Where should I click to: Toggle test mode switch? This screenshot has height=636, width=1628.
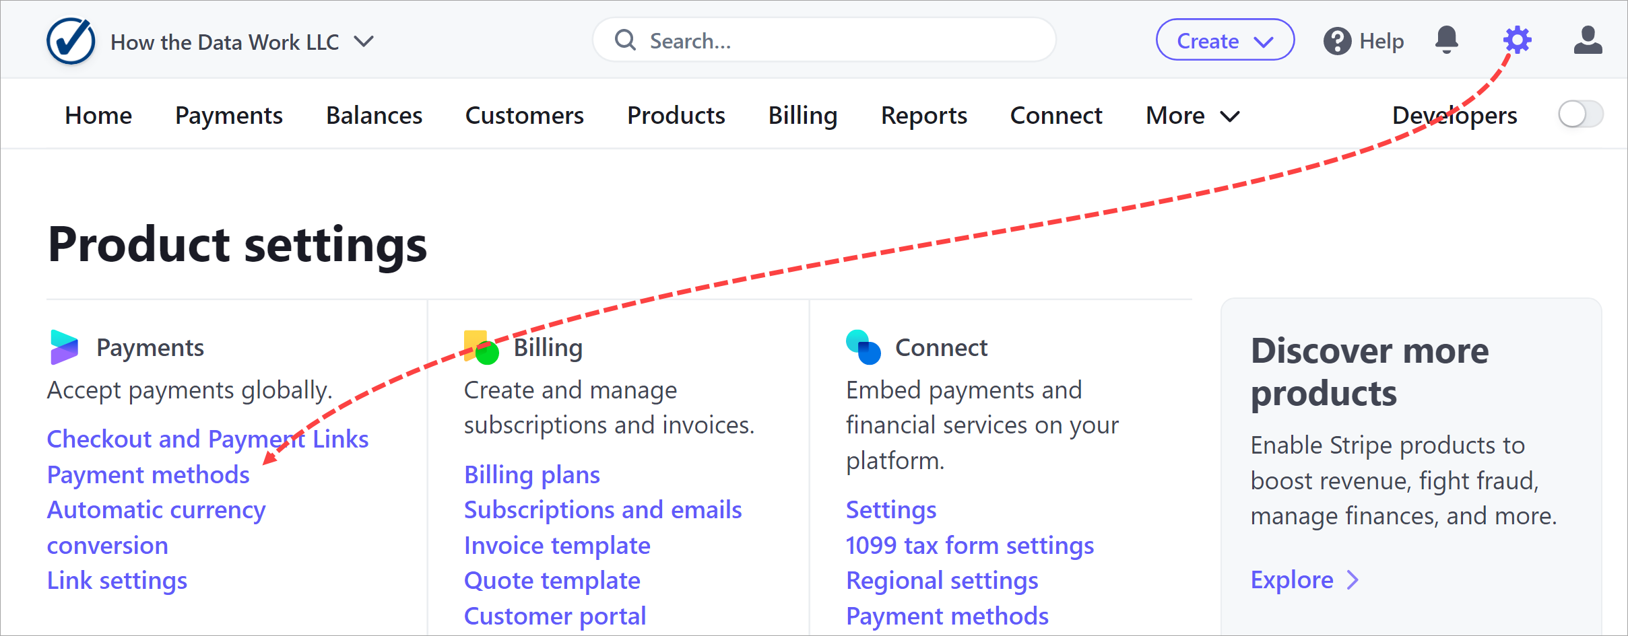coord(1580,114)
